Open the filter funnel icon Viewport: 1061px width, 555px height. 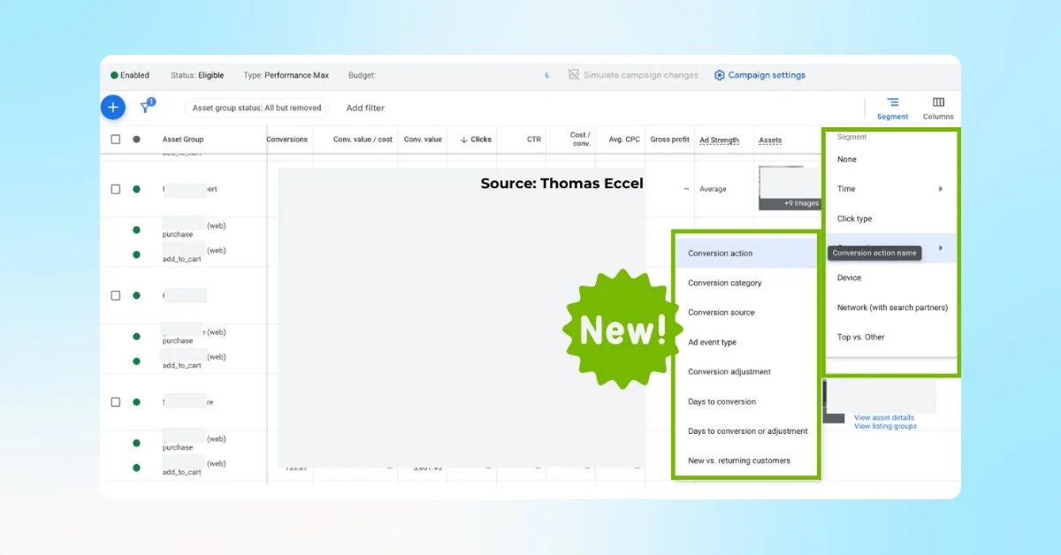pyautogui.click(x=147, y=107)
